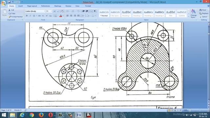The image size is (210, 118).
Task: Toggle strikethrough formatting
Action: (x=39, y=16)
